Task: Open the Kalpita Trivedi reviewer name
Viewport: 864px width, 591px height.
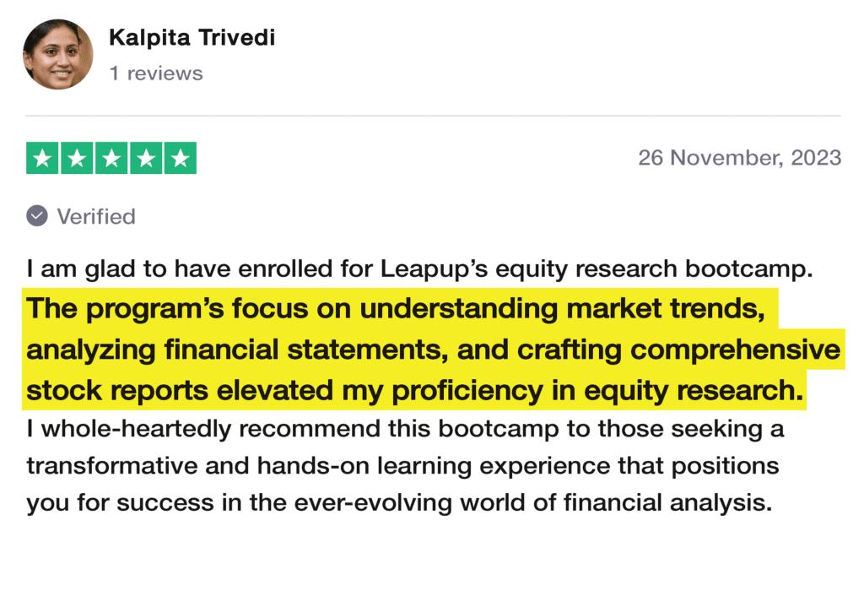Action: coord(192,37)
